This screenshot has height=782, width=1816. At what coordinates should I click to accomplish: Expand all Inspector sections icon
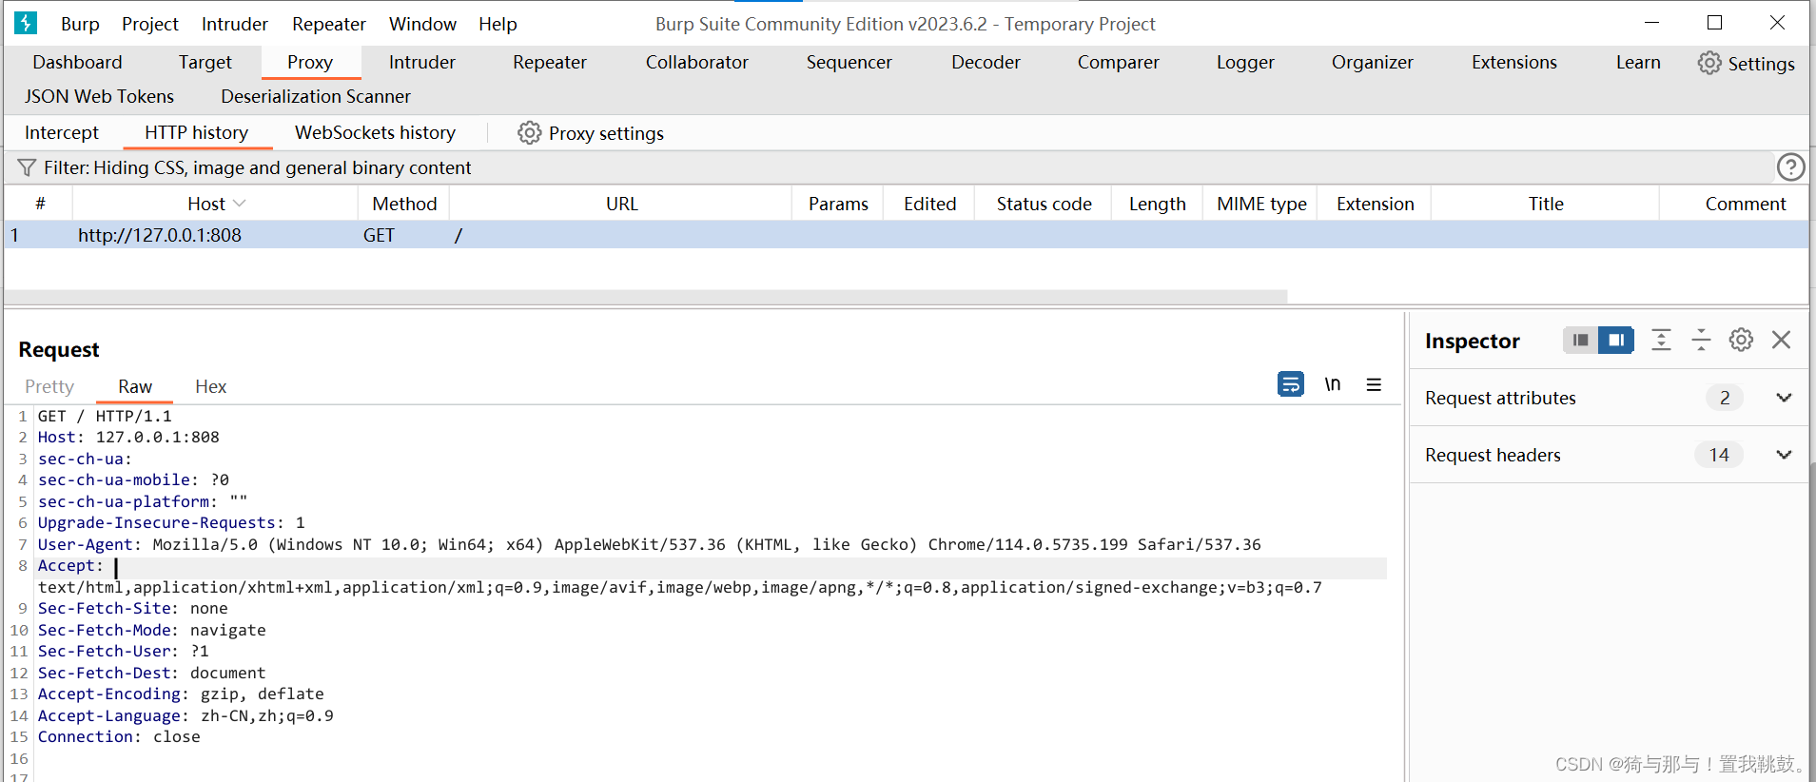[1661, 340]
